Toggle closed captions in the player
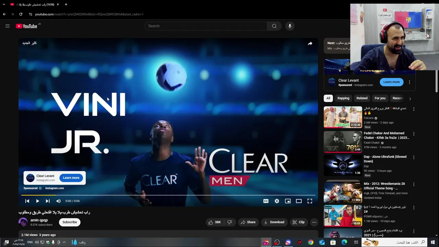439x247 pixels. pos(266,201)
